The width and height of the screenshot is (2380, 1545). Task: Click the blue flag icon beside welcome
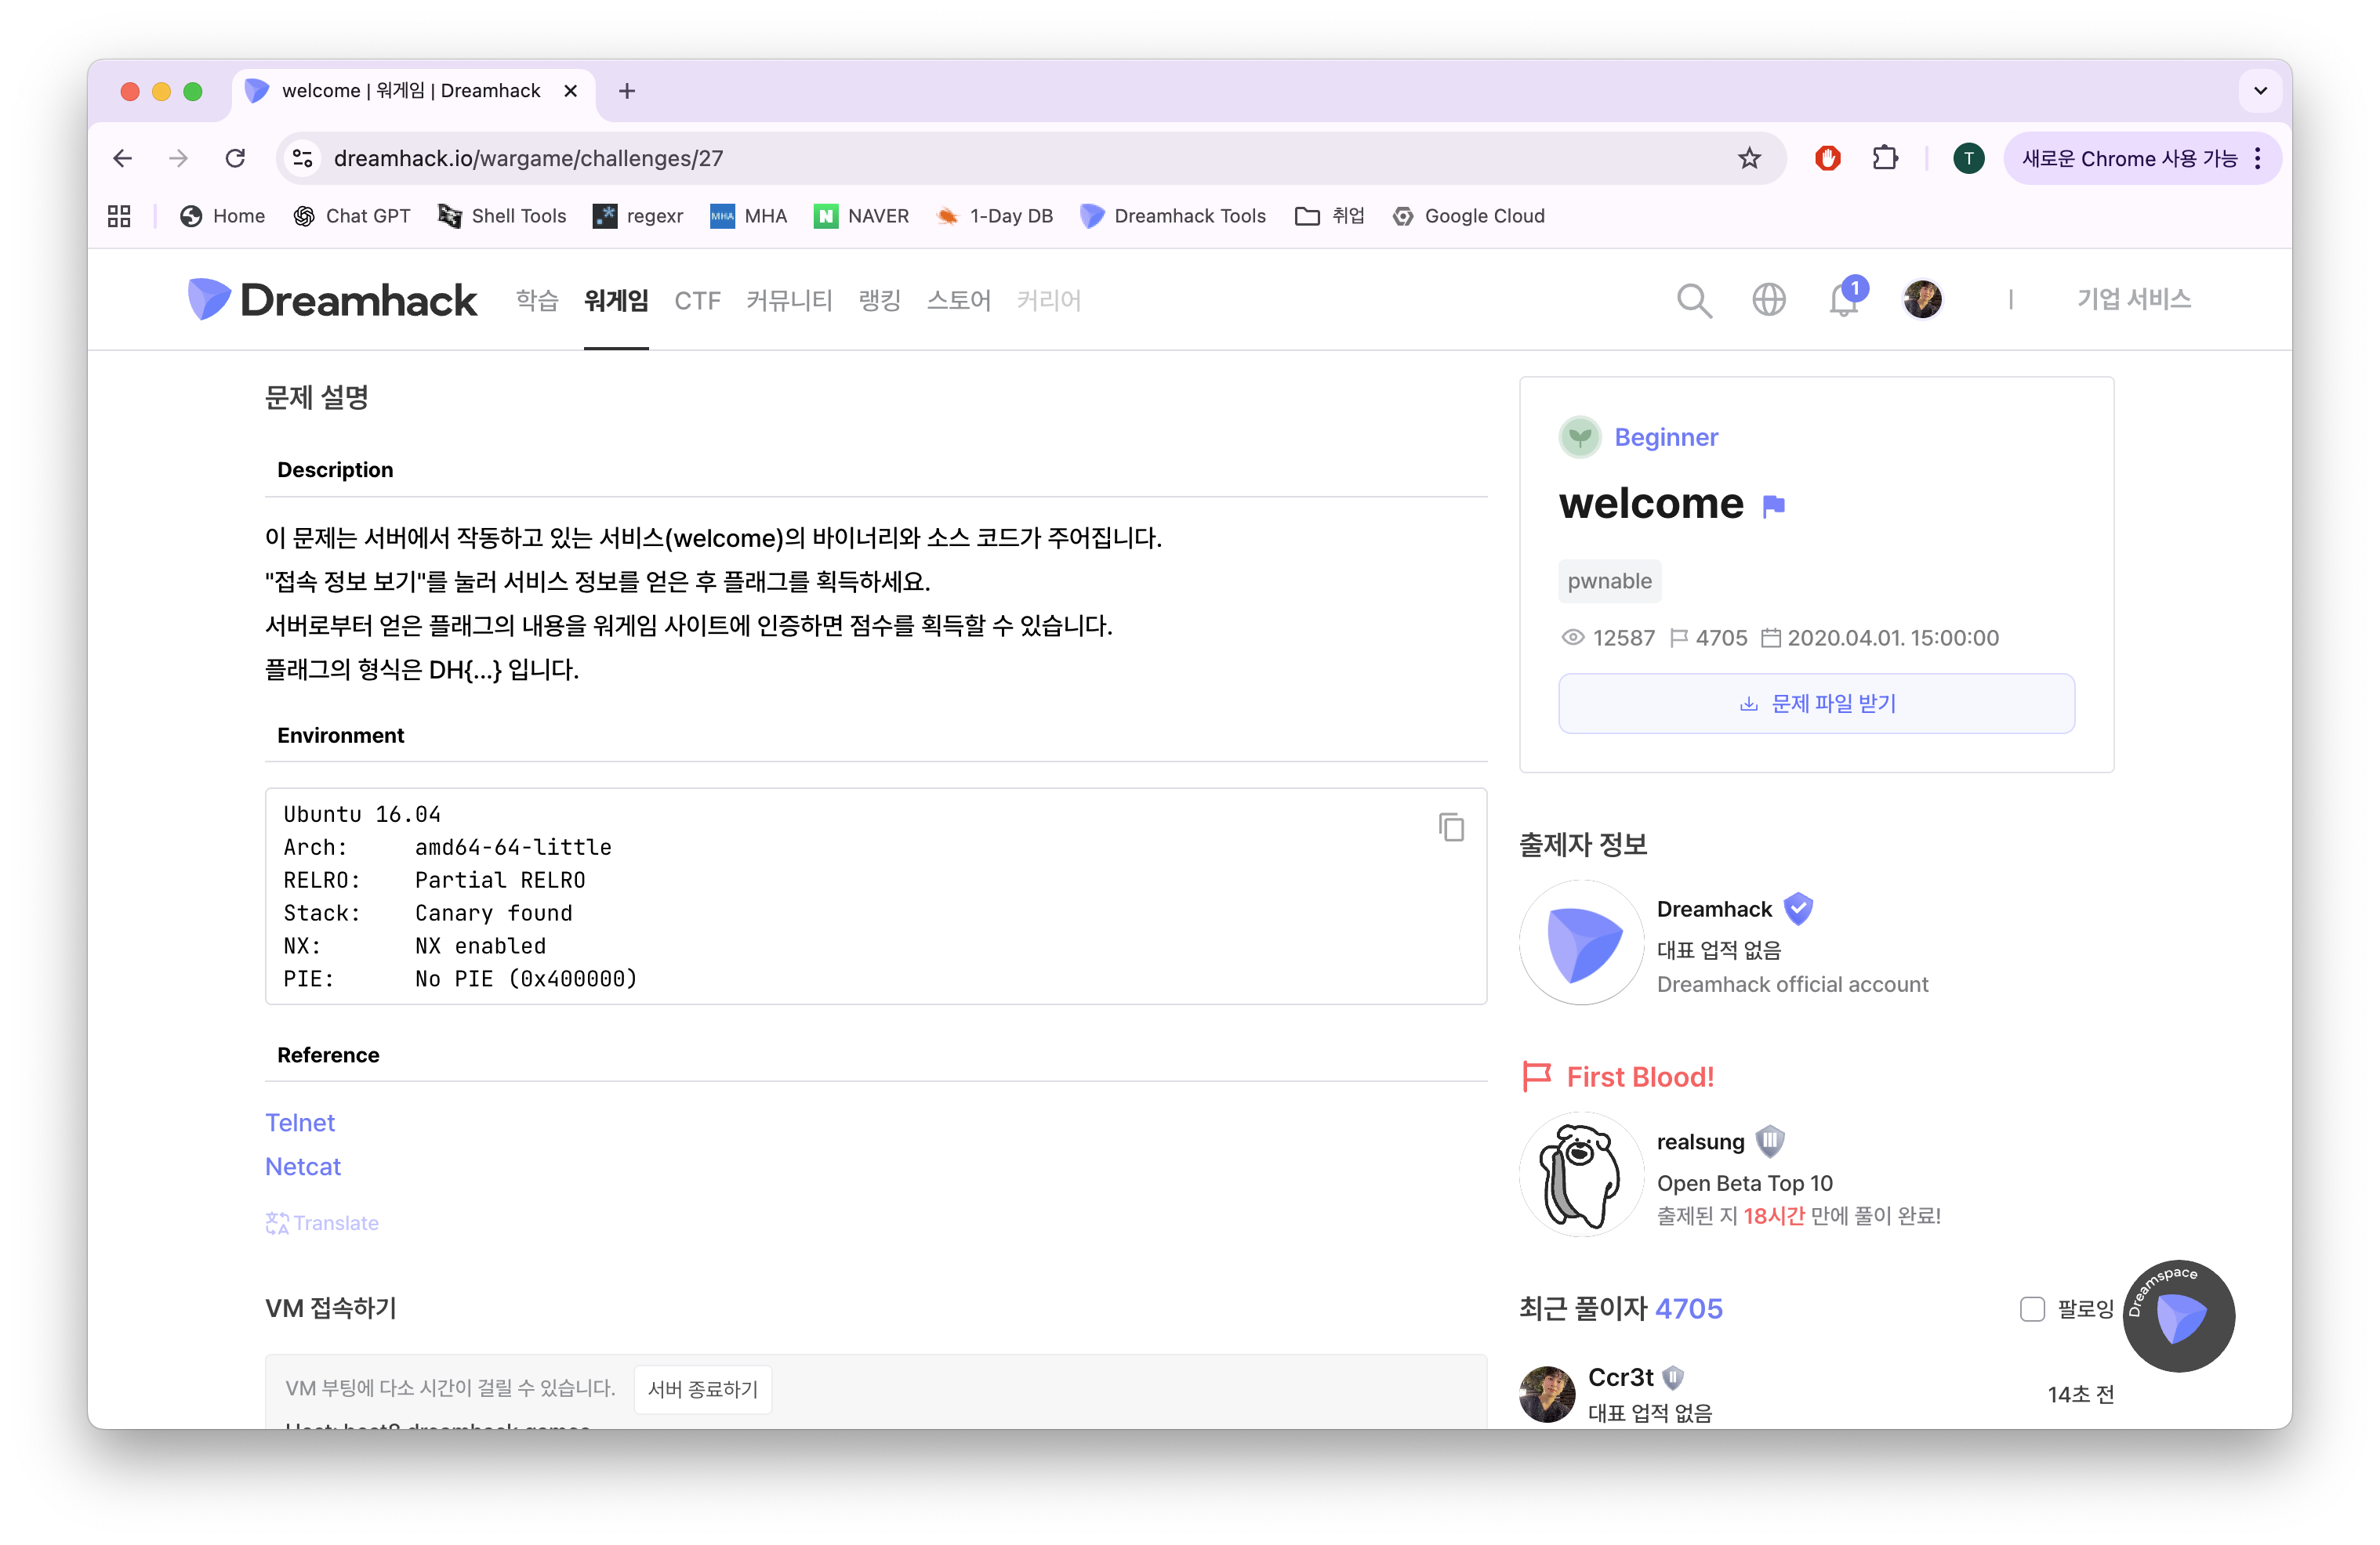[1773, 507]
